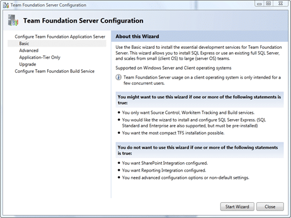Image resolution: width=291 pixels, height=218 pixels.
Task: Click the server icon in the header
Action: pos(13,20)
